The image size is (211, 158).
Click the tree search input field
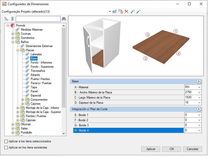(x=38, y=19)
